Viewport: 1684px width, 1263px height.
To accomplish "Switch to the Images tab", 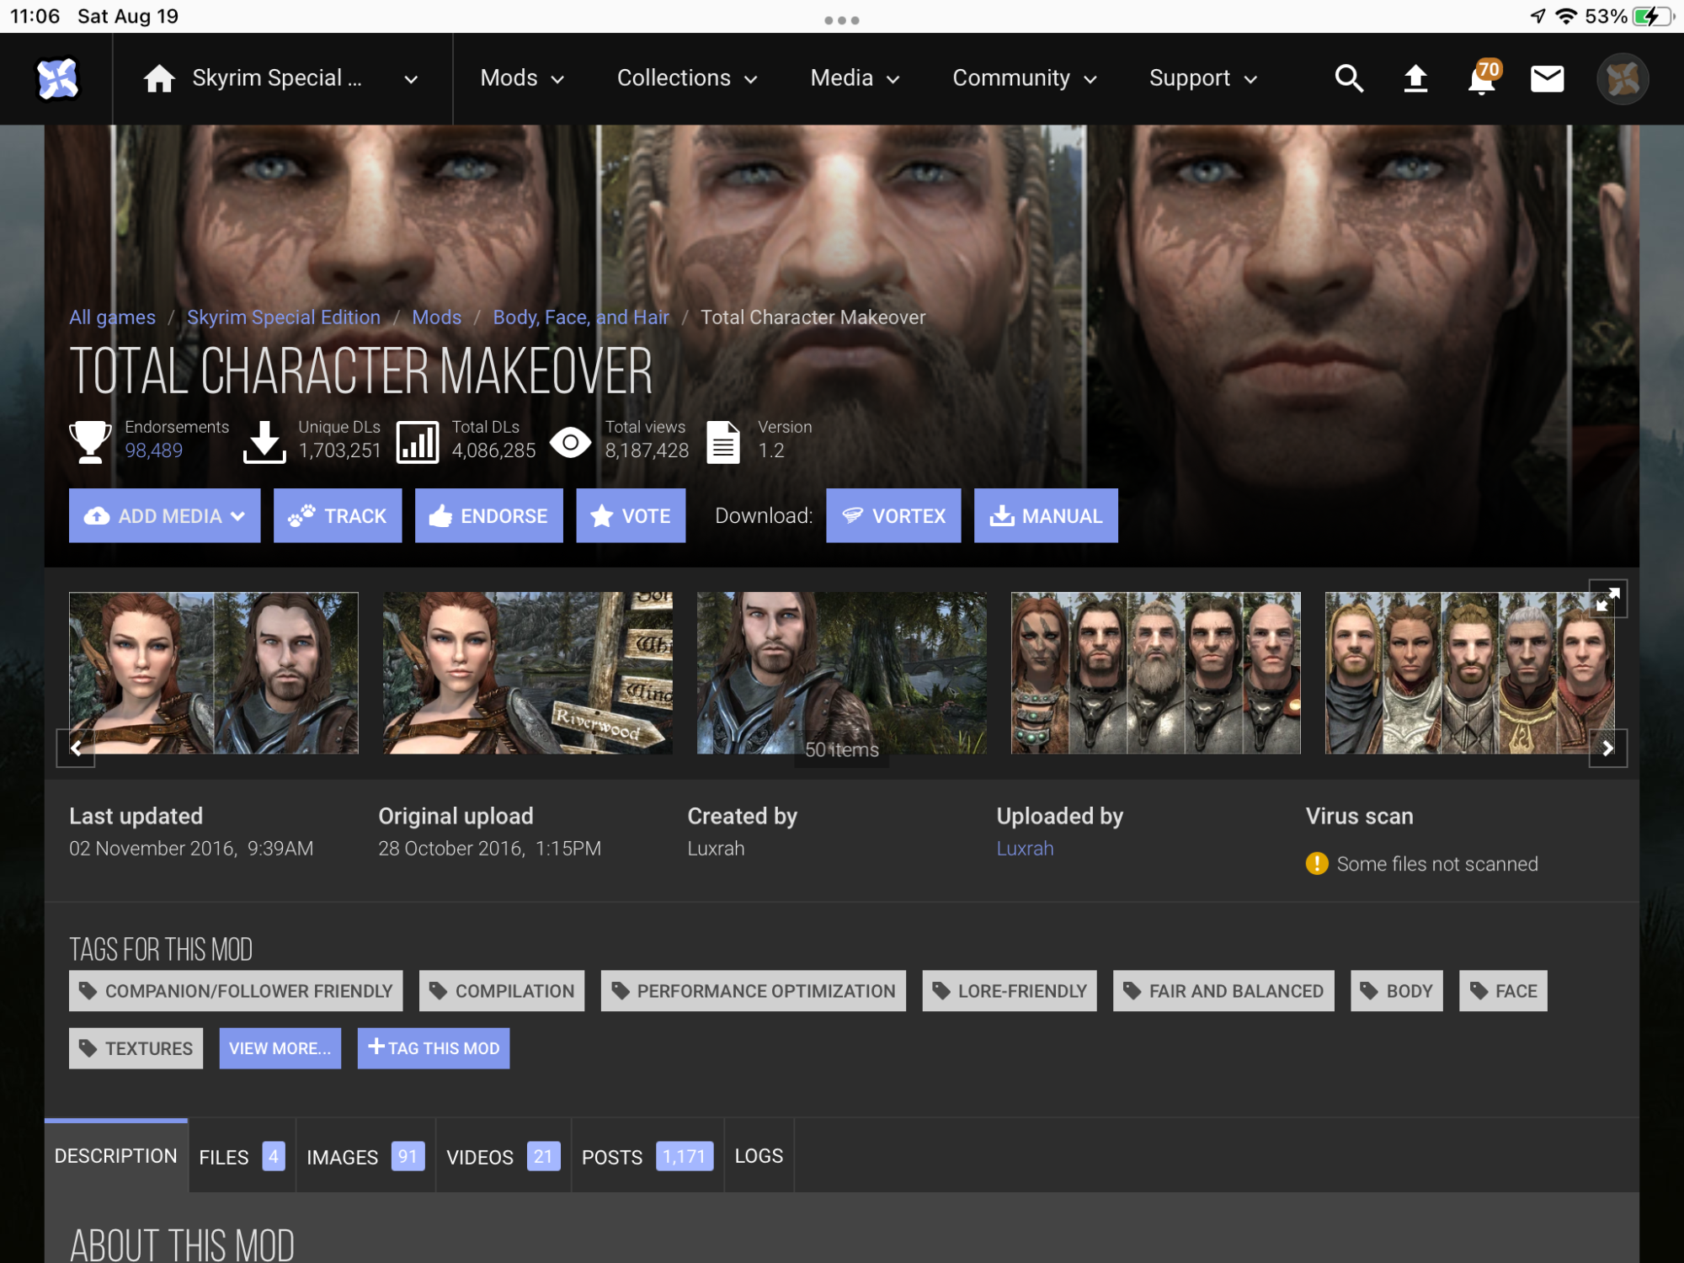I will [x=365, y=1155].
